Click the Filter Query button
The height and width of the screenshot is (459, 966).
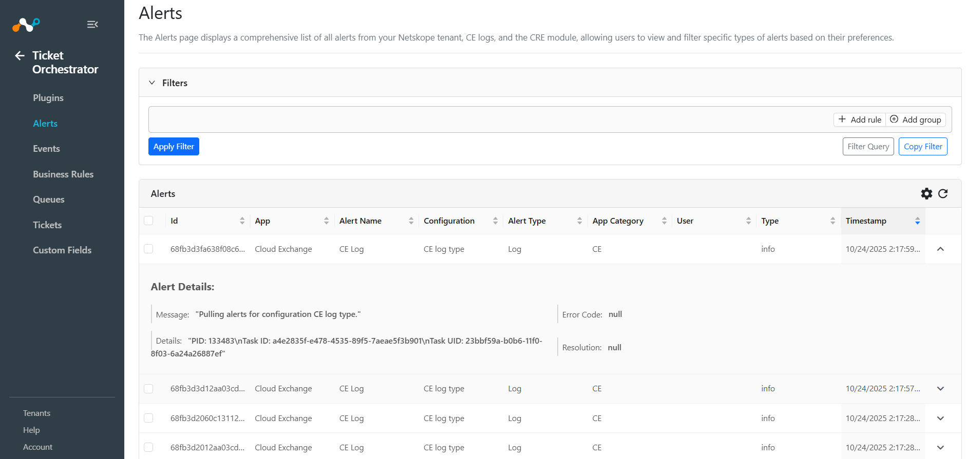coord(868,147)
